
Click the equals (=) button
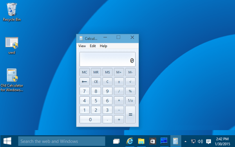tap(130, 115)
